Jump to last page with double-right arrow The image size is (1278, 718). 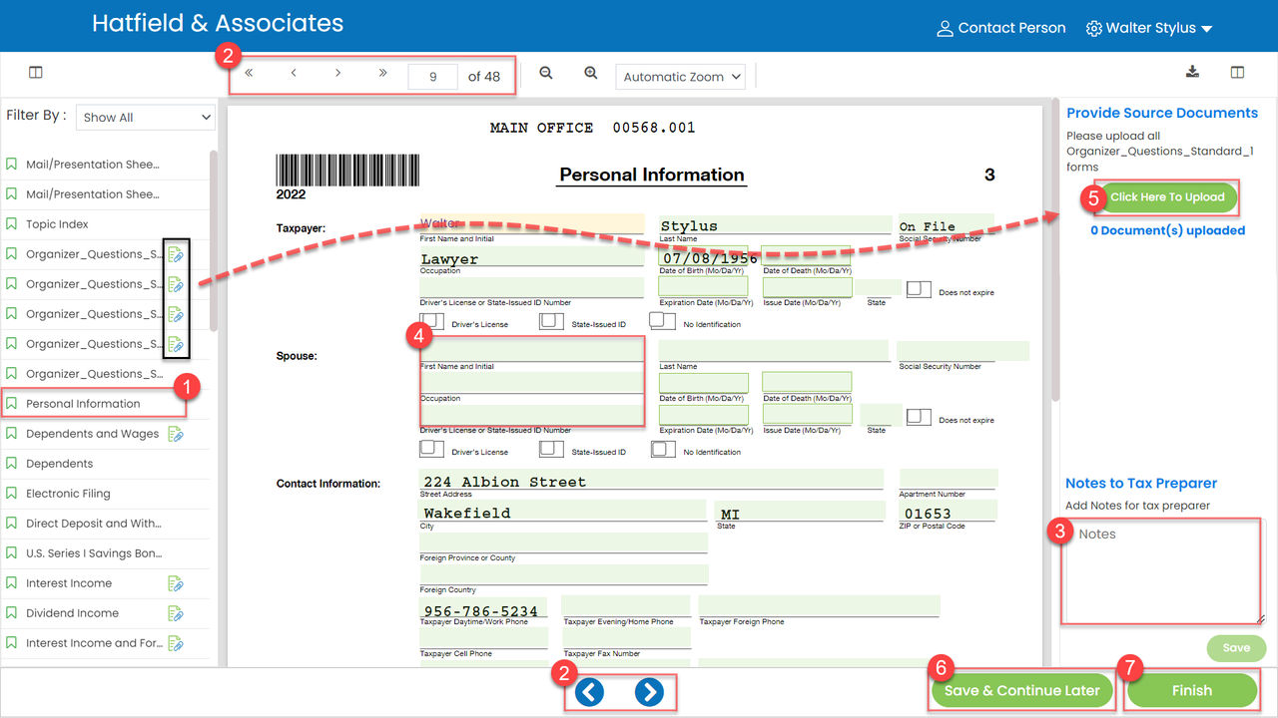pos(382,73)
